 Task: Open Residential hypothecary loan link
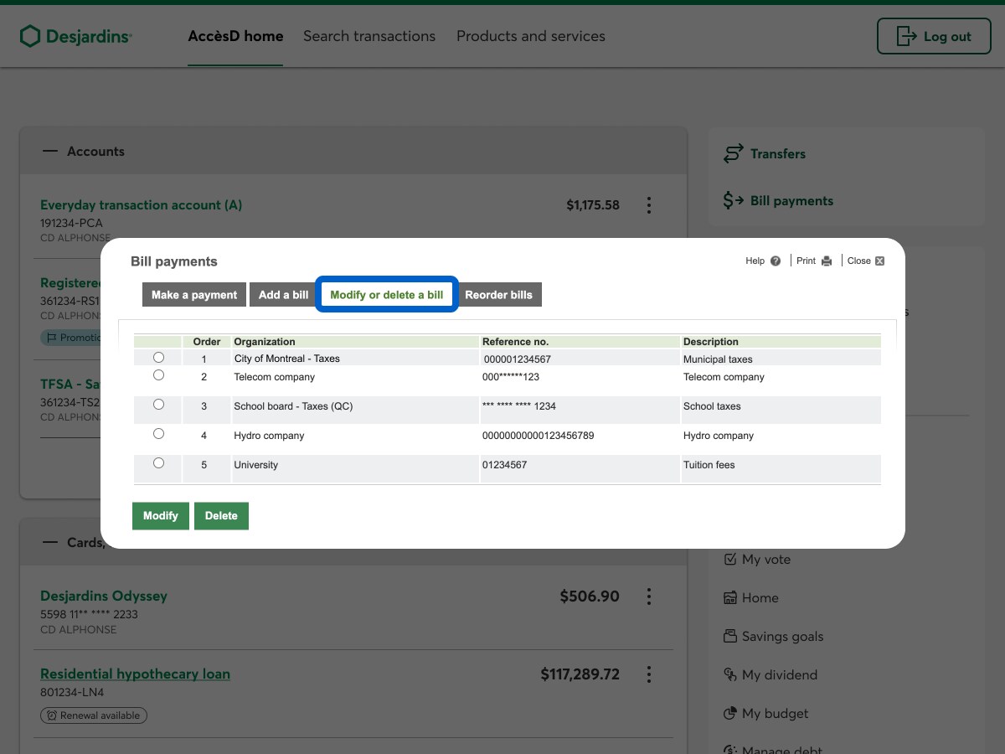(135, 674)
